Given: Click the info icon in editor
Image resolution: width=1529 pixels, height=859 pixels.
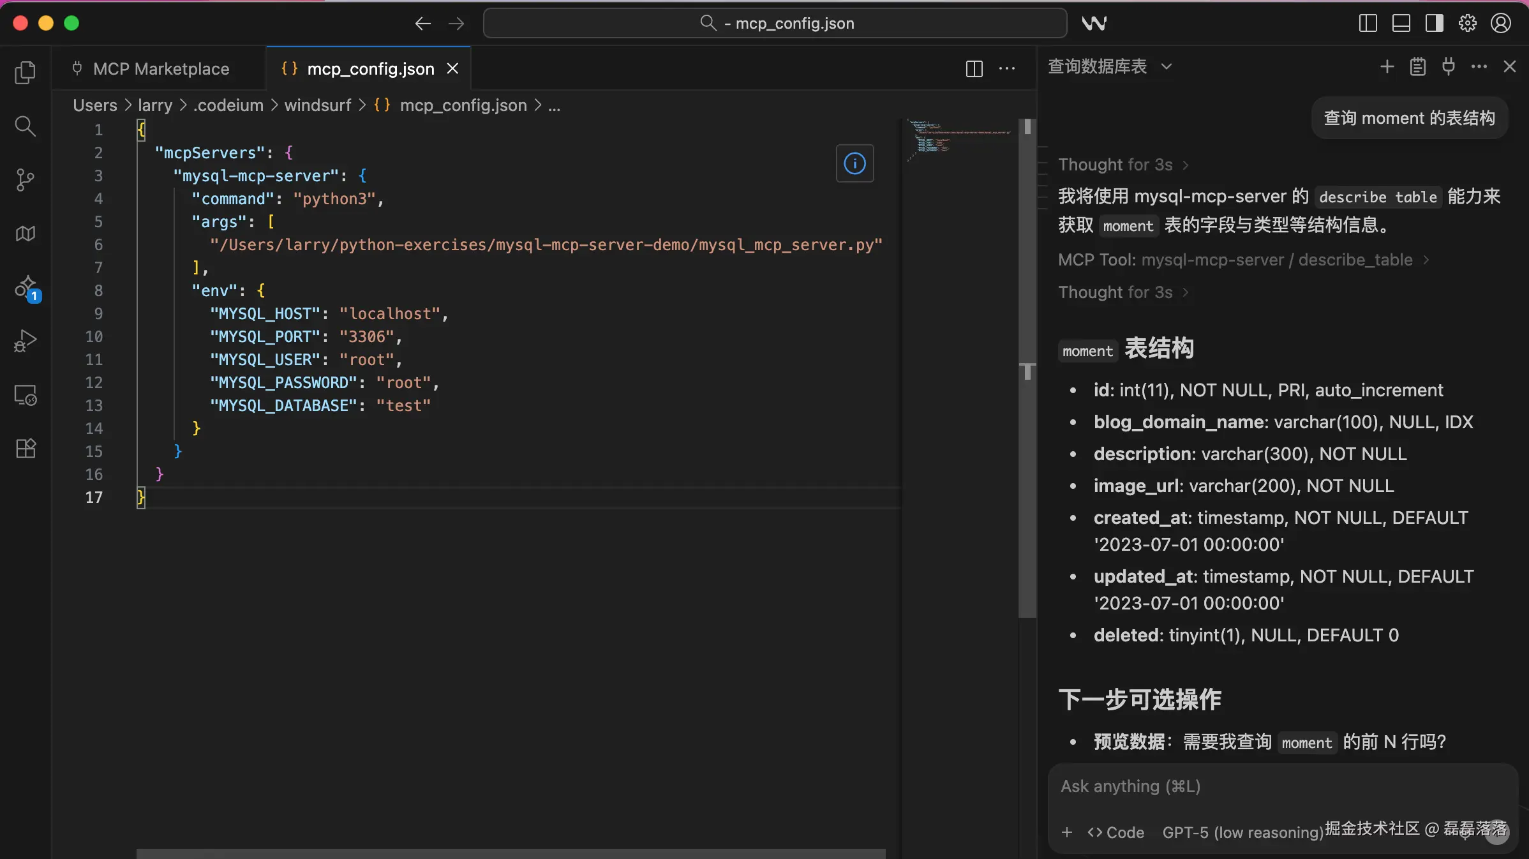Looking at the screenshot, I should click(x=854, y=163).
